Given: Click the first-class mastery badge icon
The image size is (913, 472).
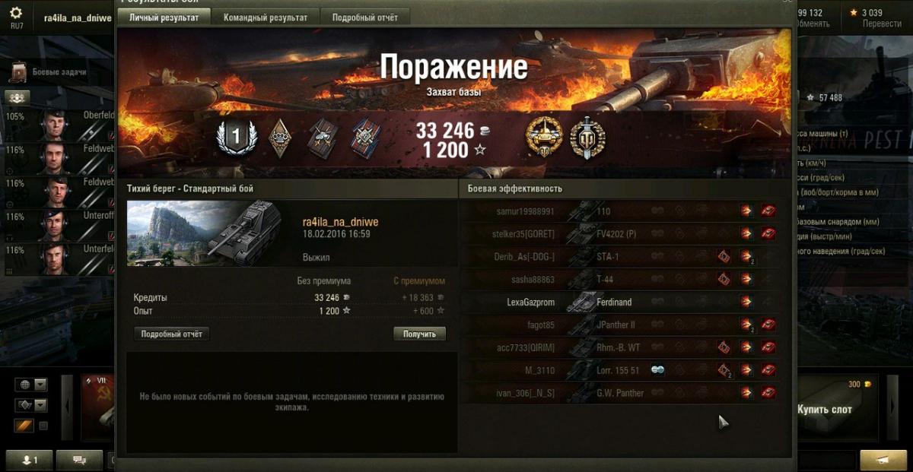Looking at the screenshot, I should (x=235, y=138).
